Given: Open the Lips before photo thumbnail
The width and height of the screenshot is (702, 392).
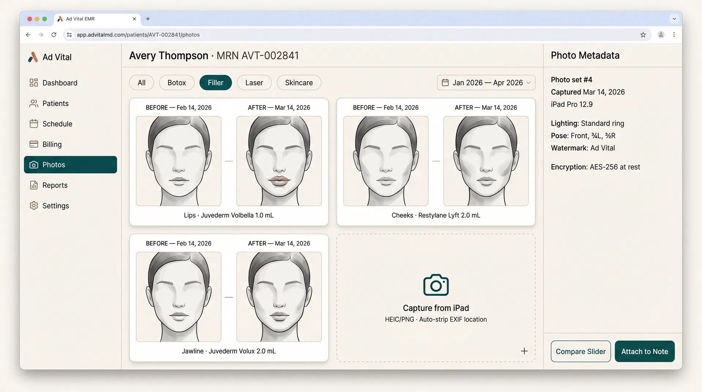Looking at the screenshot, I should click(x=178, y=161).
